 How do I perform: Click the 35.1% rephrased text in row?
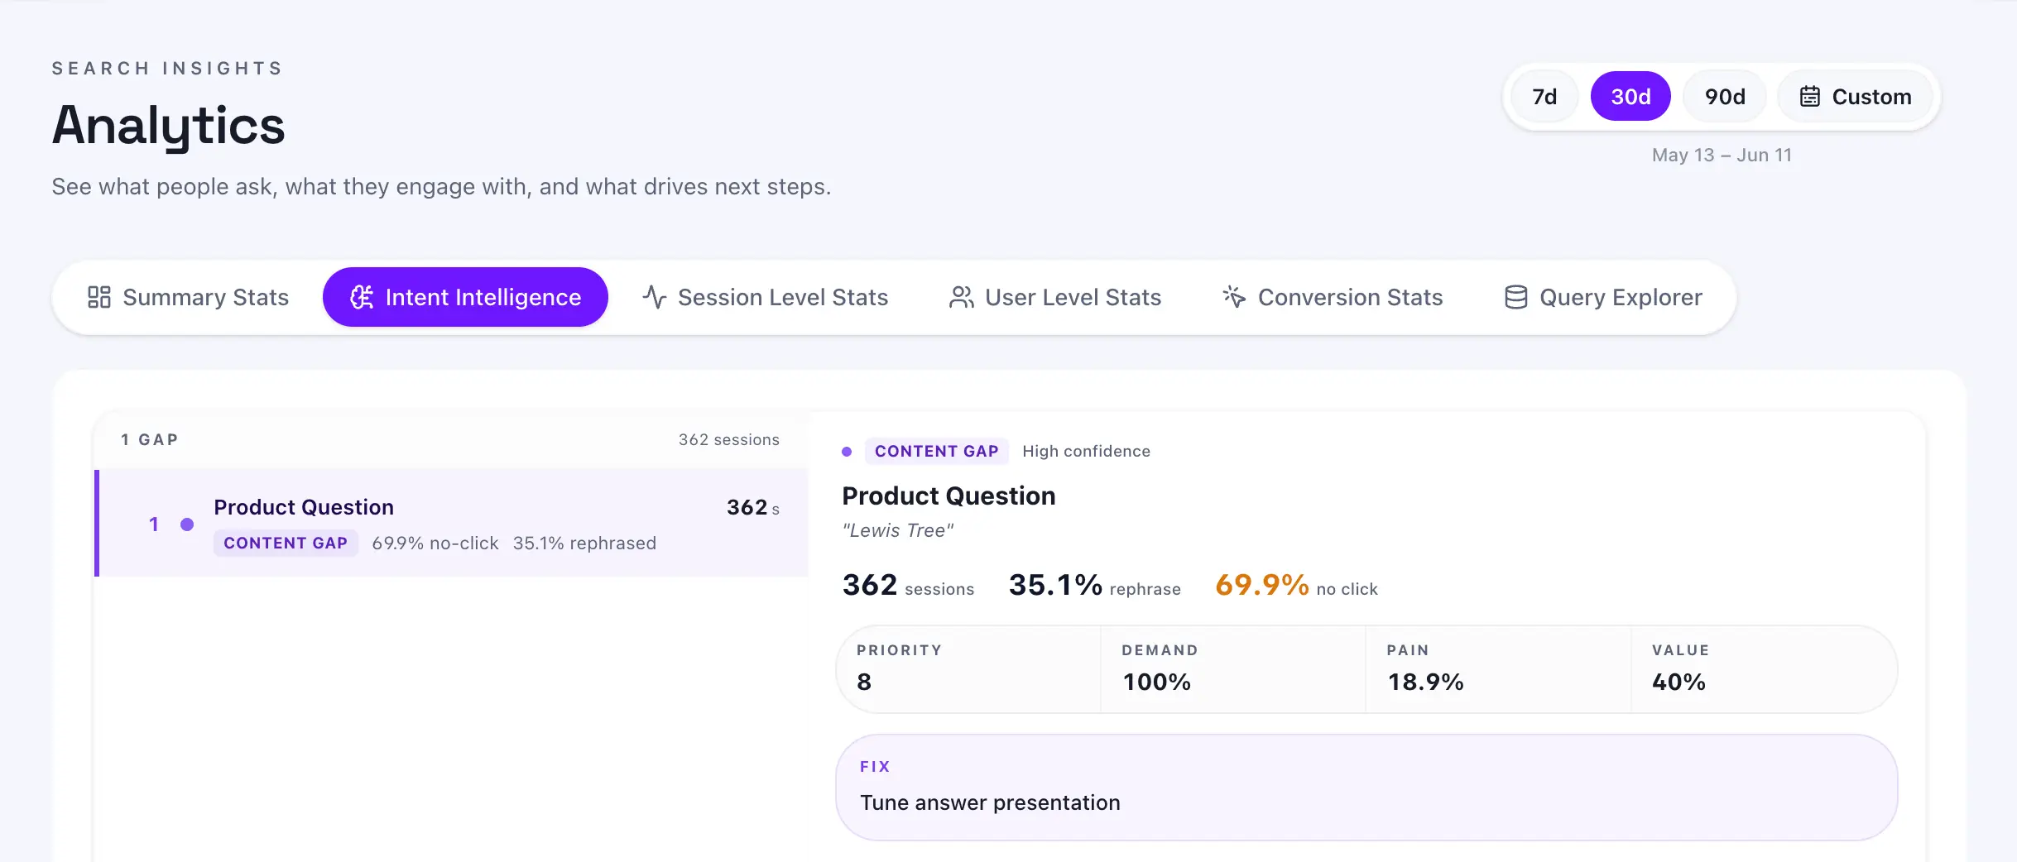(584, 543)
